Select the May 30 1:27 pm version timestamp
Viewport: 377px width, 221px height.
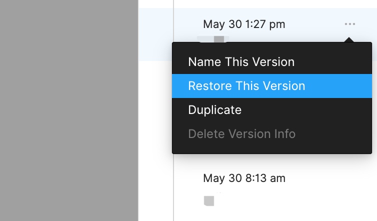244,24
